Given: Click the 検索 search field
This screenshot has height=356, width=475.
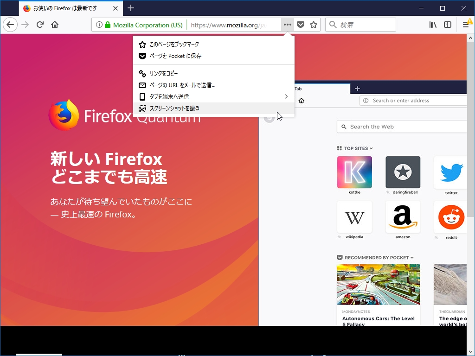Looking at the screenshot, I should tap(360, 25).
